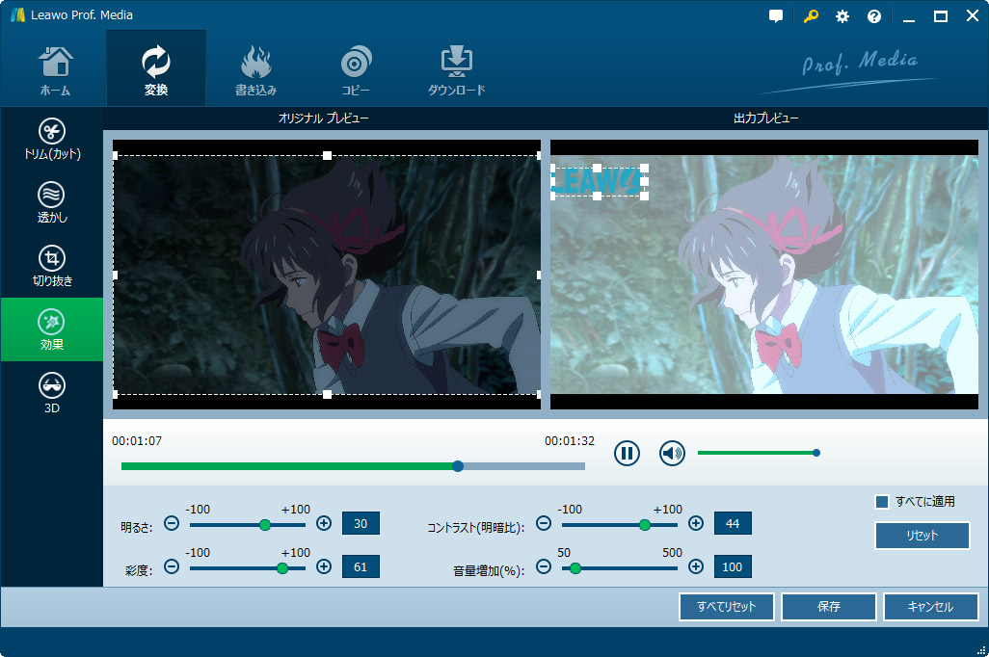
Task: Edit the brightness value field 30
Action: (361, 523)
